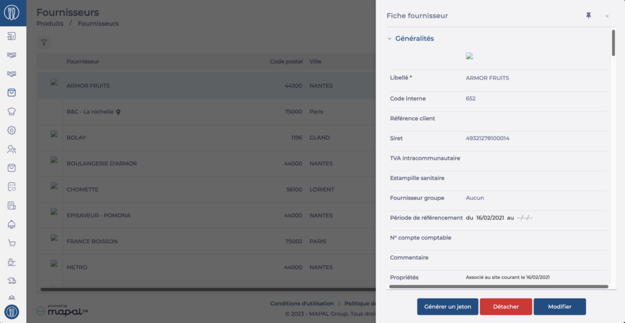This screenshot has height=323, width=625.
Task: Click the delivery truck icon in sidebar
Action: pyautogui.click(x=12, y=281)
